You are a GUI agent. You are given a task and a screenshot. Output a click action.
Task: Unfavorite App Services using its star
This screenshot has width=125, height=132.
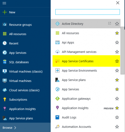pyautogui.click(x=117, y=89)
